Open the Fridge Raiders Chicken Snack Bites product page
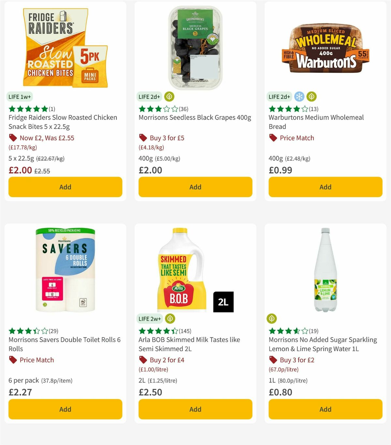The width and height of the screenshot is (391, 445). pyautogui.click(x=62, y=122)
